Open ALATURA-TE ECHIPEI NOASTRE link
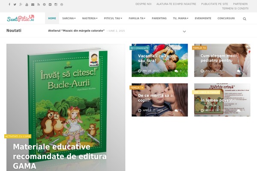 click(176, 4)
